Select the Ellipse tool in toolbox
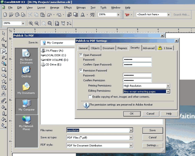195x156 pixels. point(4,75)
